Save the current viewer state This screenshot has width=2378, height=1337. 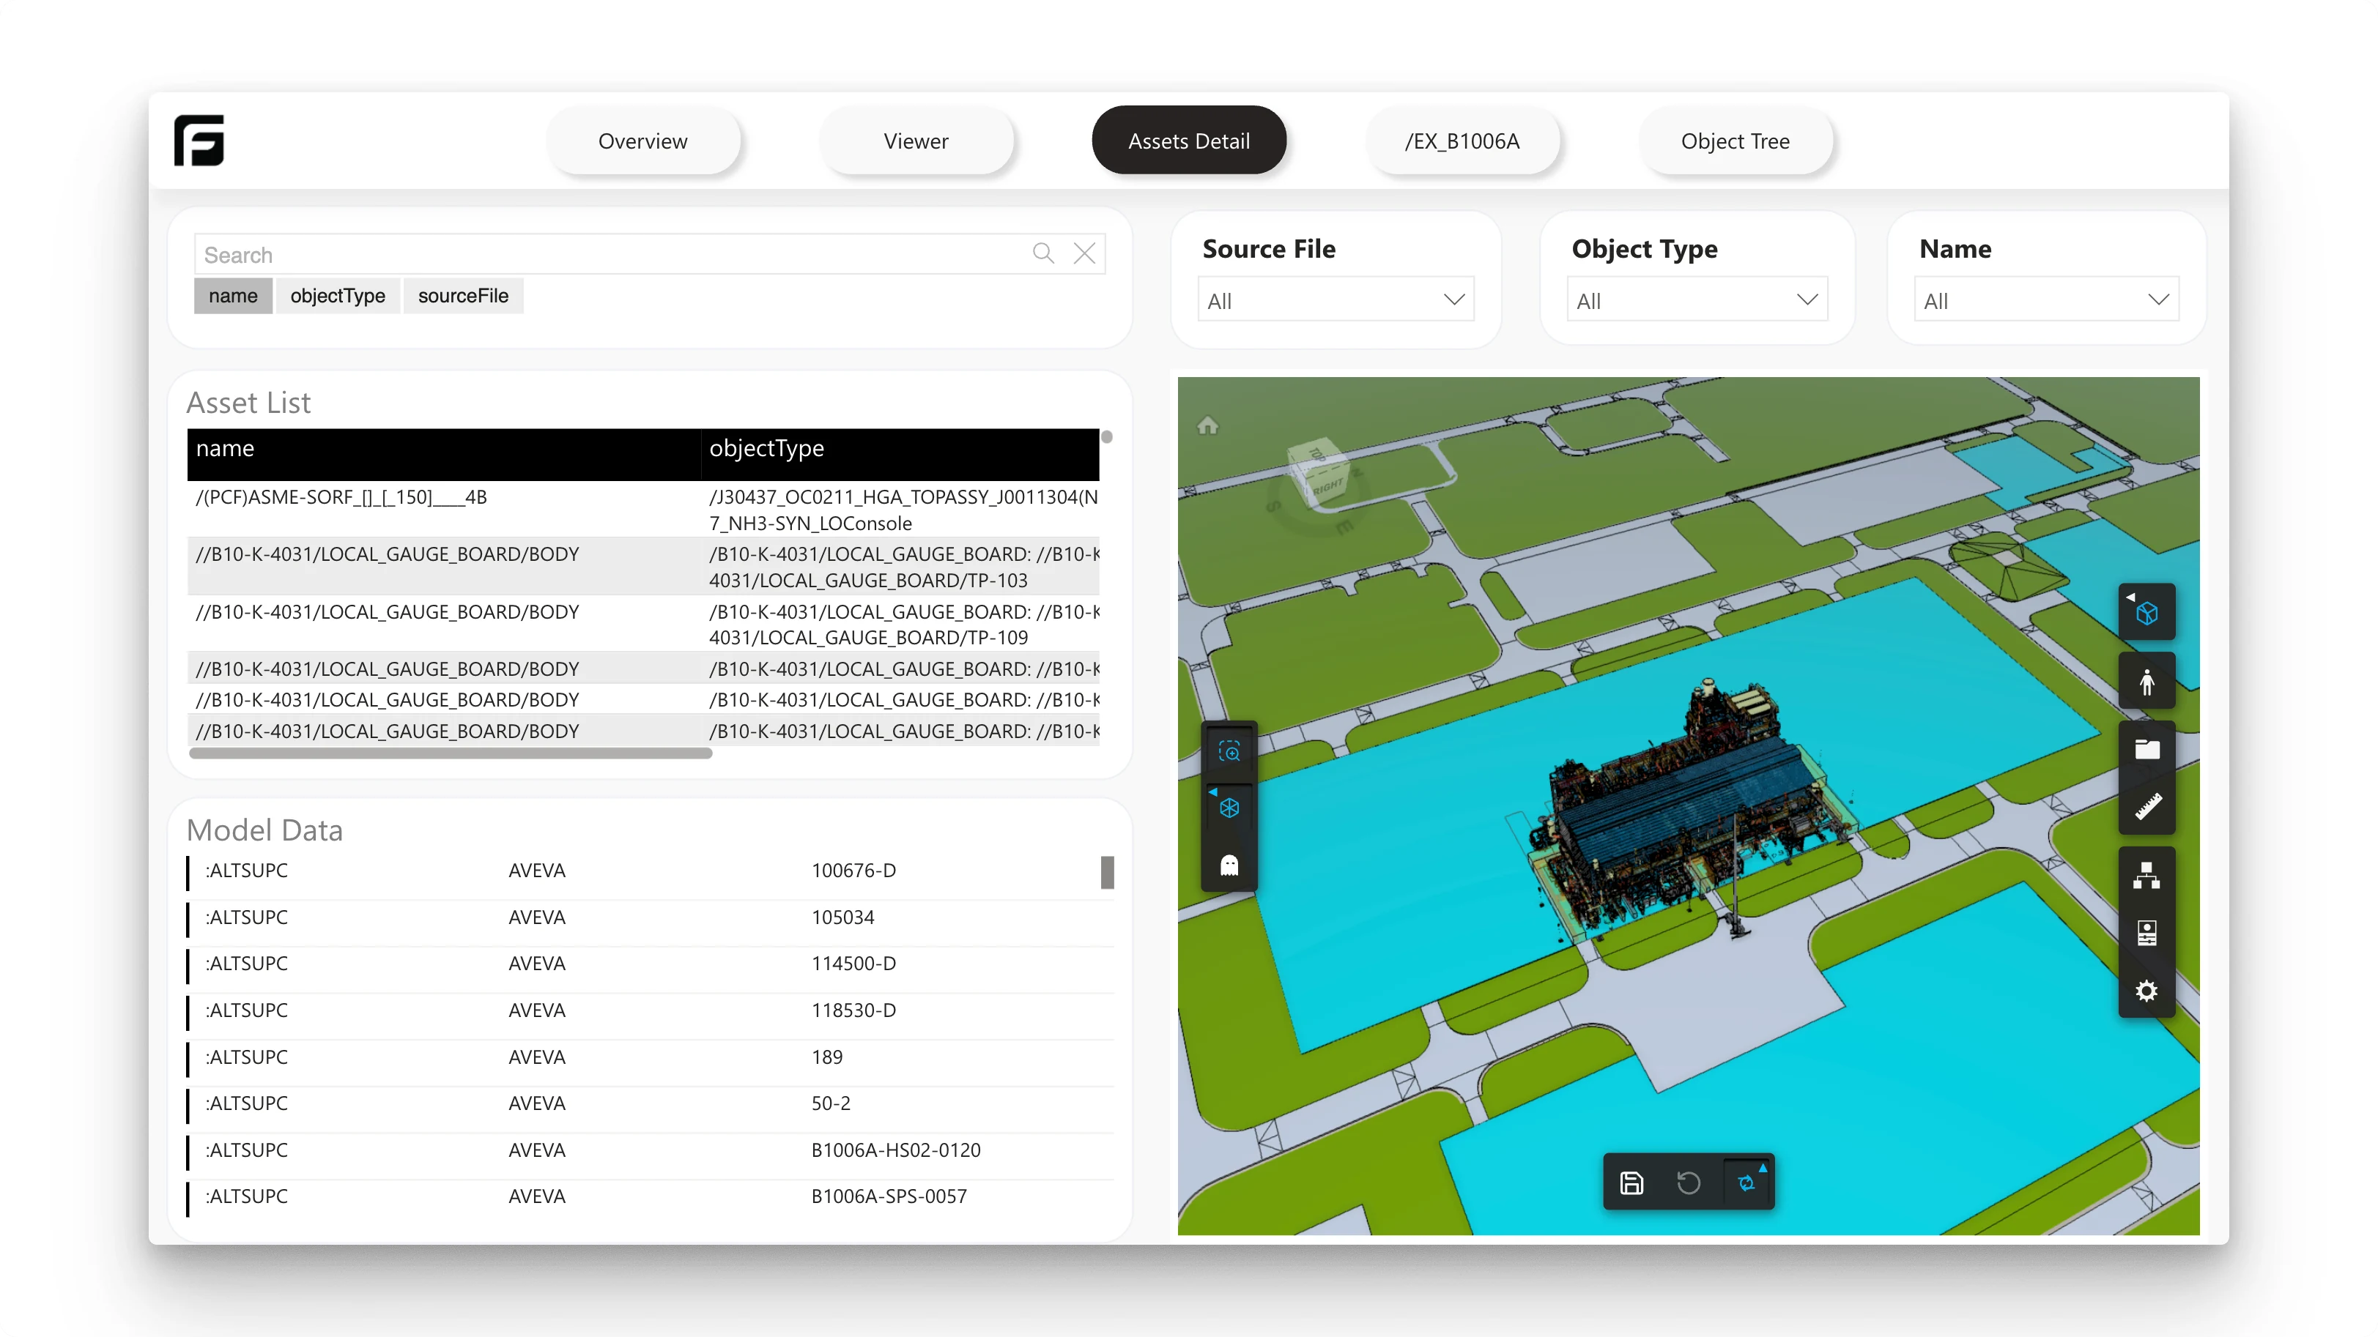click(x=1631, y=1183)
